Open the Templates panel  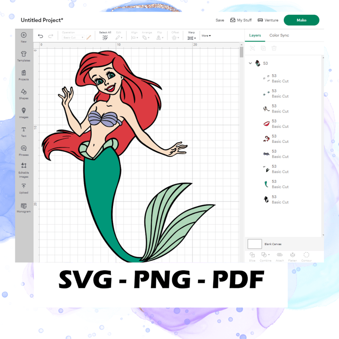[24, 56]
